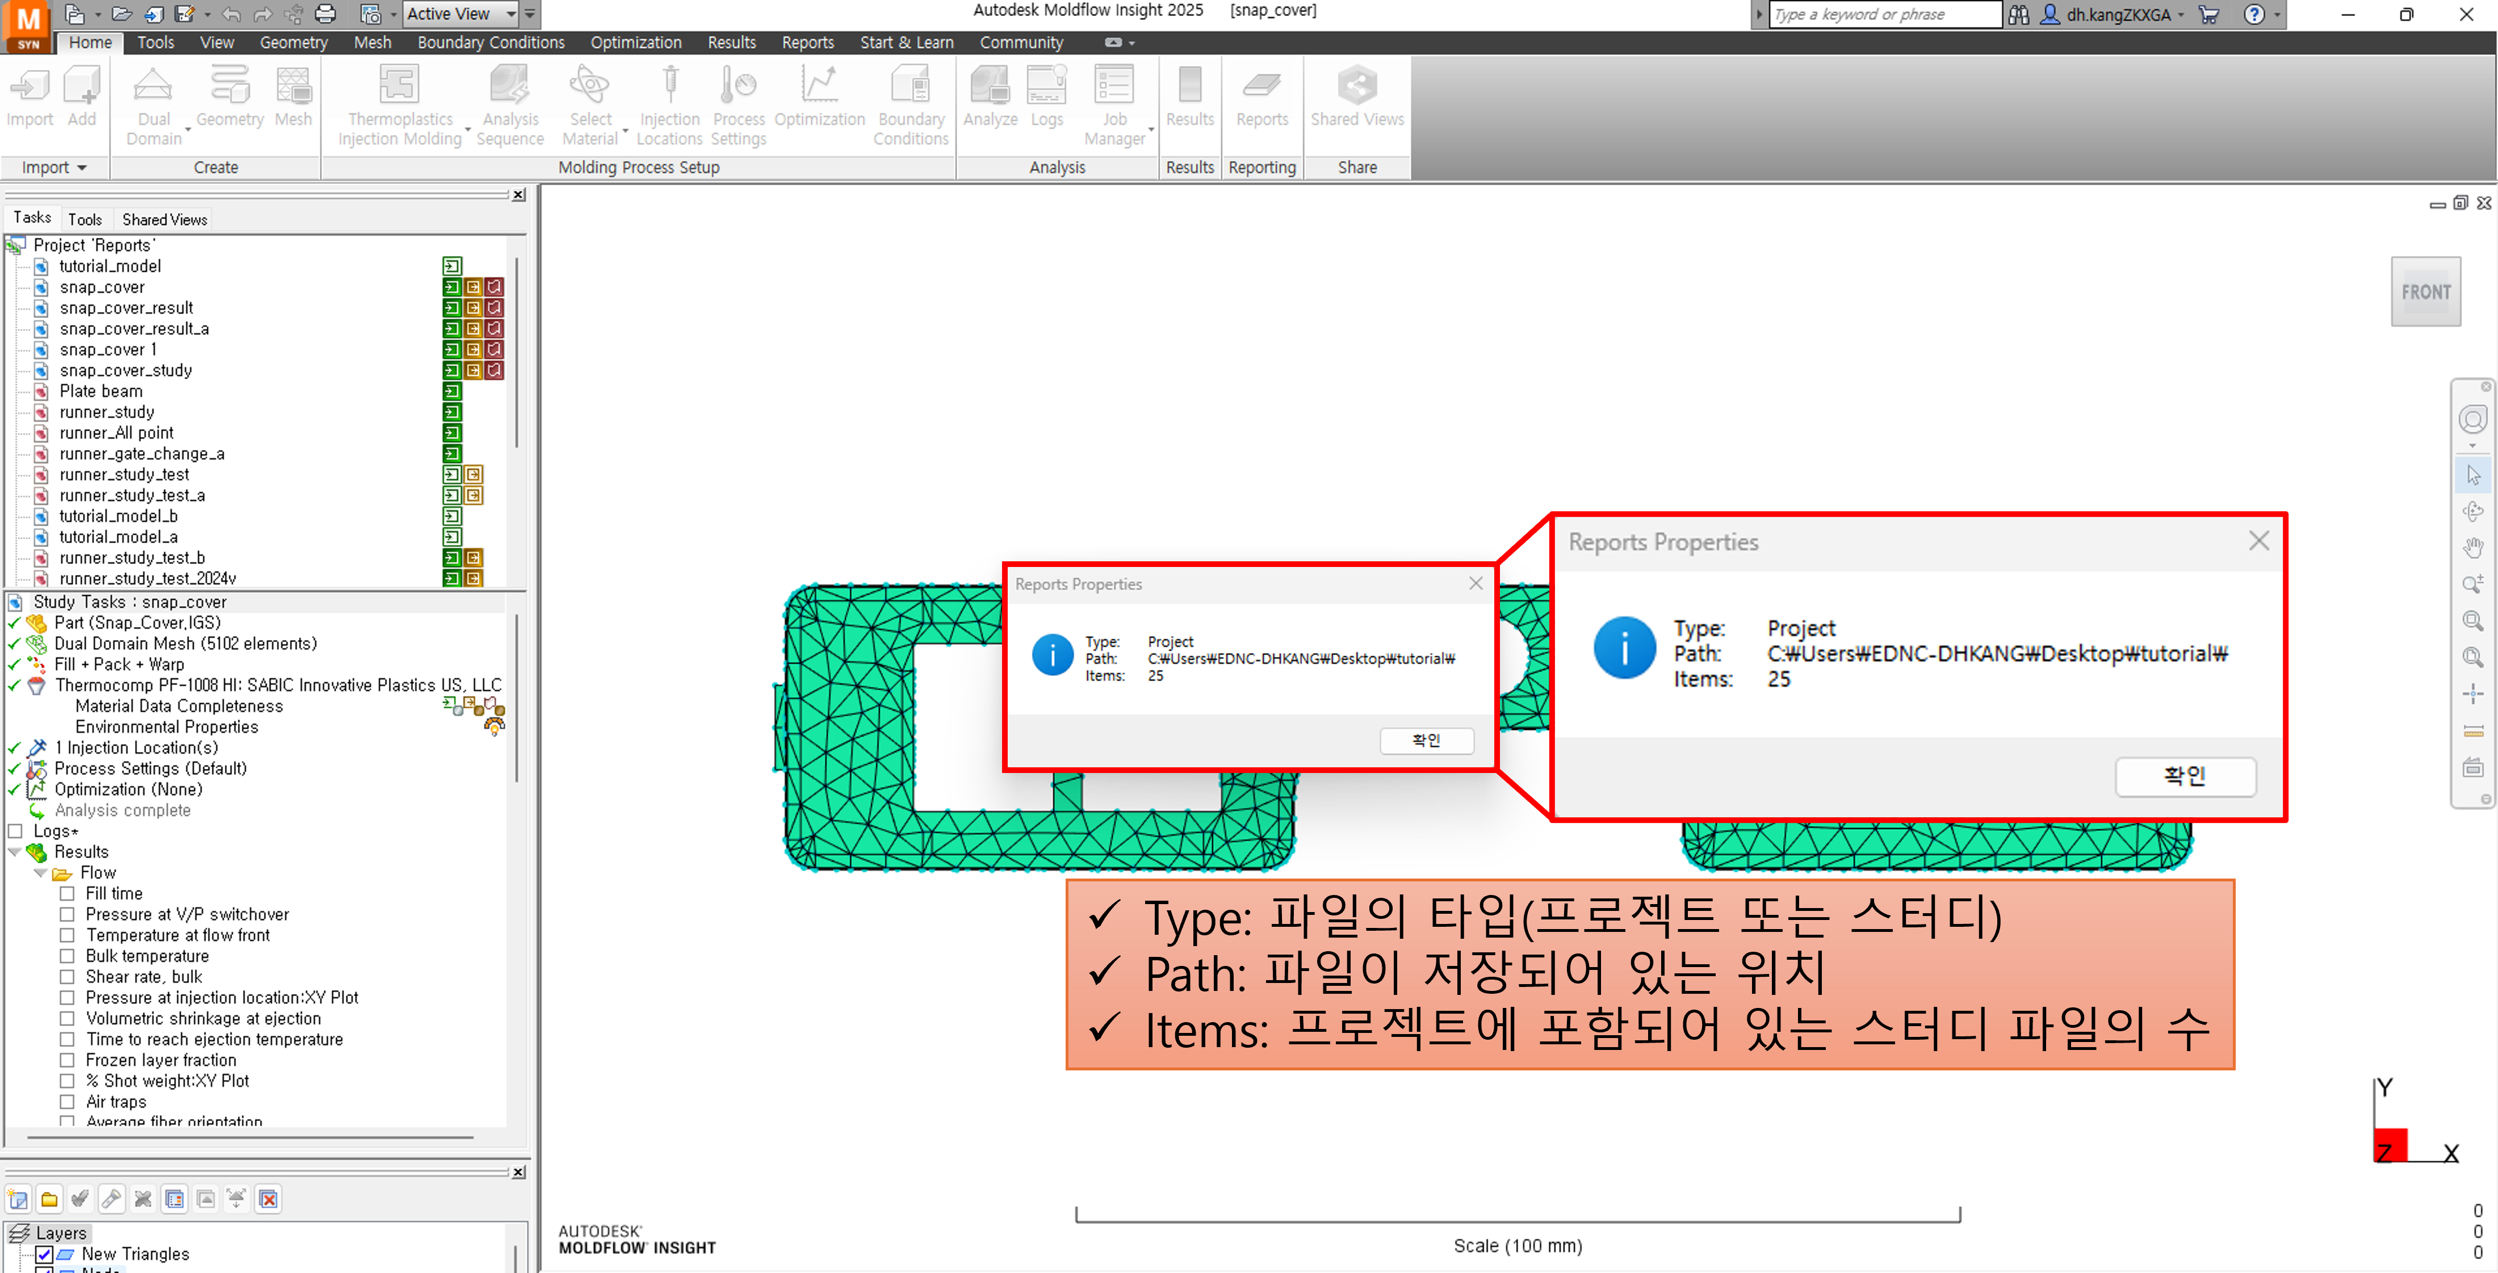Screen dimensions: 2498x1273
Task: Expand the Job Manager dropdown arrow
Action: pyautogui.click(x=1151, y=129)
